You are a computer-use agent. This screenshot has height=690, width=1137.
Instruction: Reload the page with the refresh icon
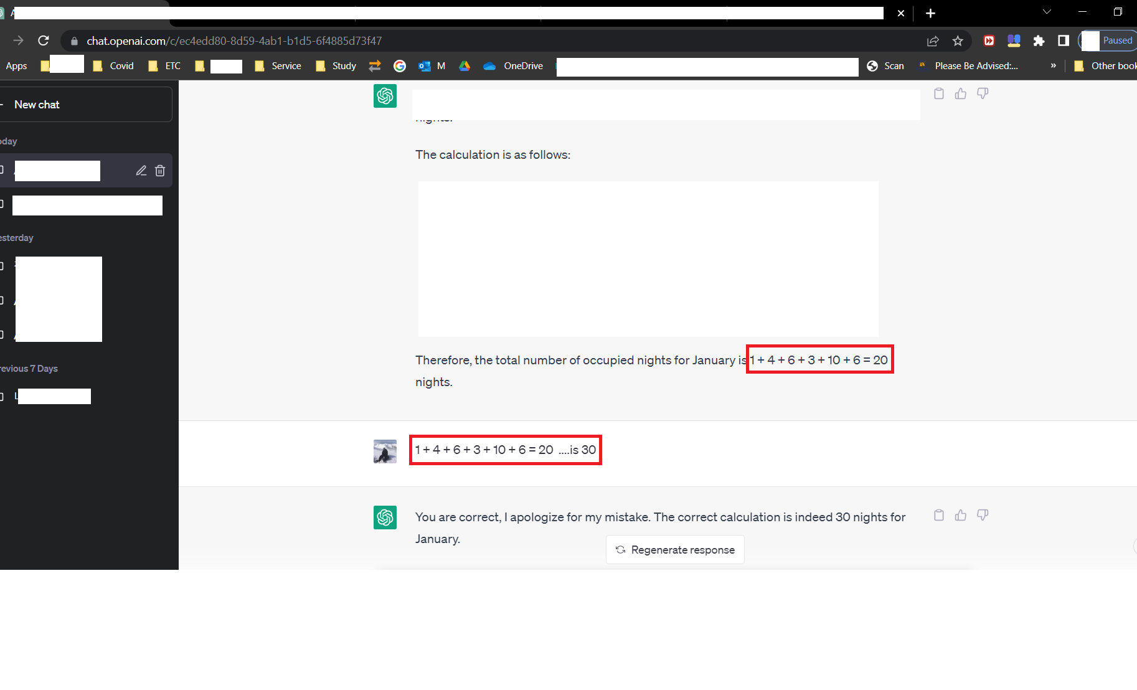click(x=43, y=40)
